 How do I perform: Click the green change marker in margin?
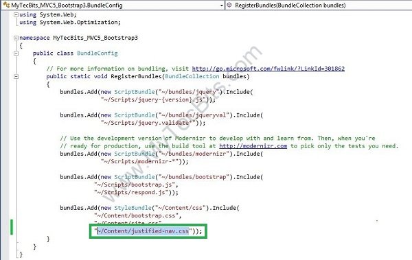(12, 227)
